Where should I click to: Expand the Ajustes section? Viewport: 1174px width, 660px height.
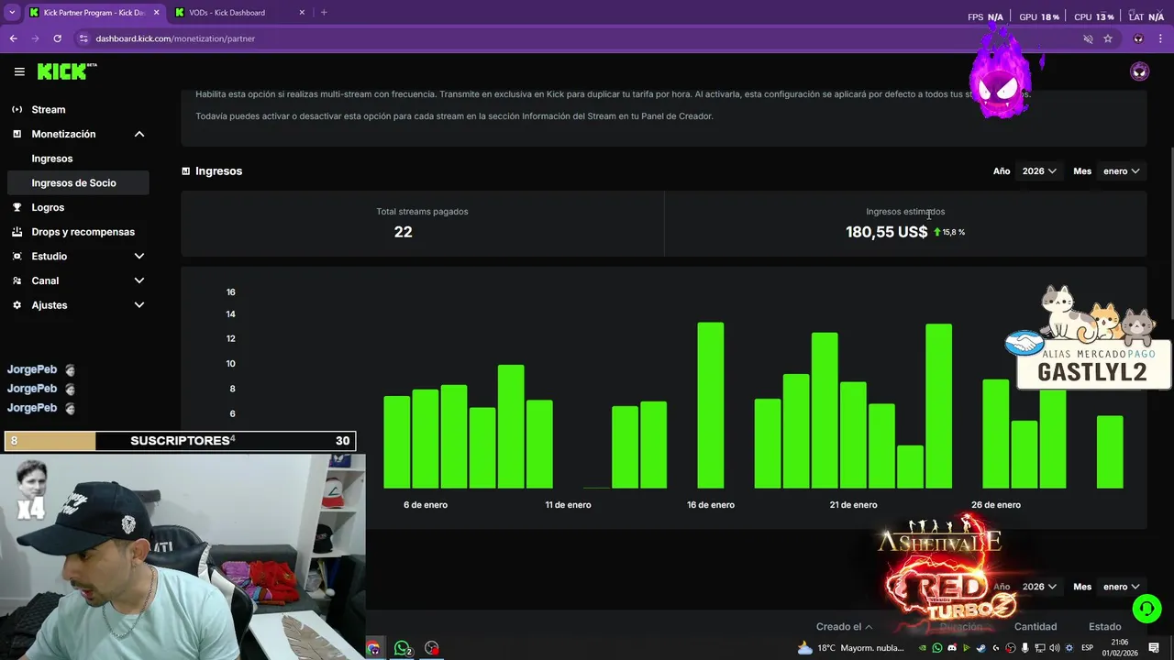(139, 305)
